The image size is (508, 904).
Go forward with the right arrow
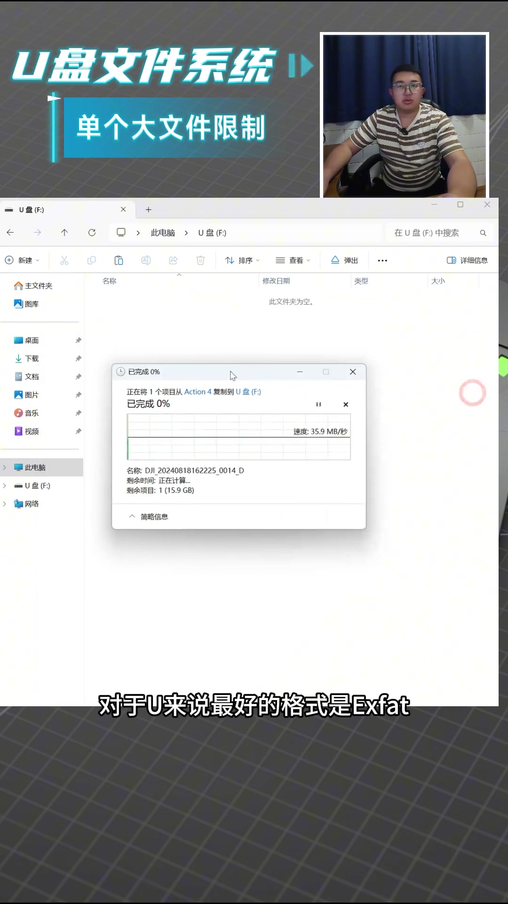point(38,233)
